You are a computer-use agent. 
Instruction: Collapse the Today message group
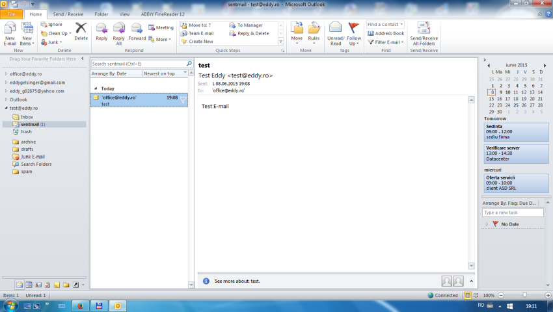tap(96, 88)
